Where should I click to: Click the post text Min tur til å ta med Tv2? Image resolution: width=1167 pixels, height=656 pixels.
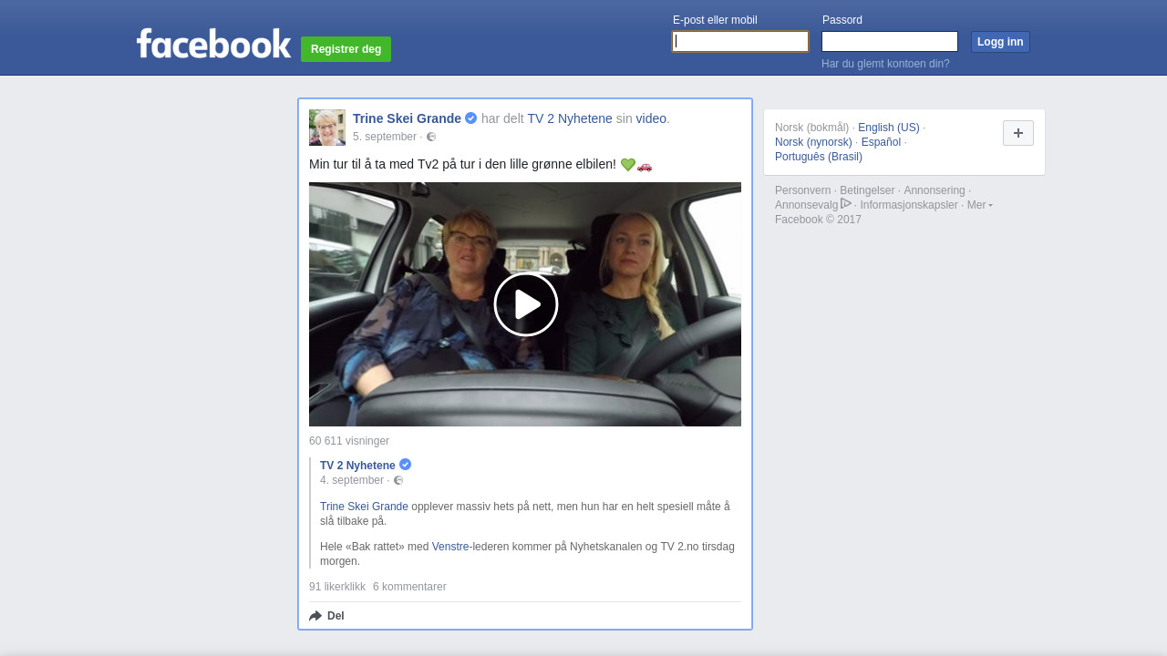tap(462, 165)
